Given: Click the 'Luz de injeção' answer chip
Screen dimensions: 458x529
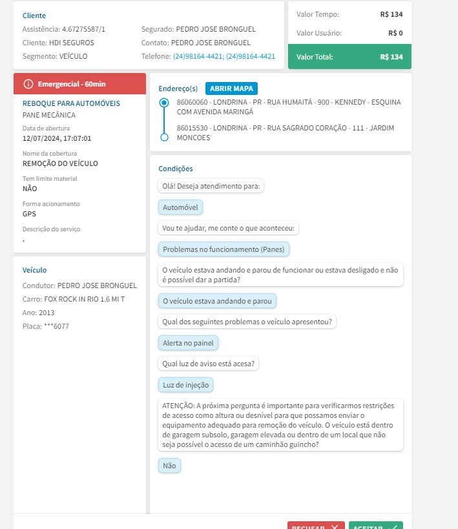Looking at the screenshot, I should (186, 385).
